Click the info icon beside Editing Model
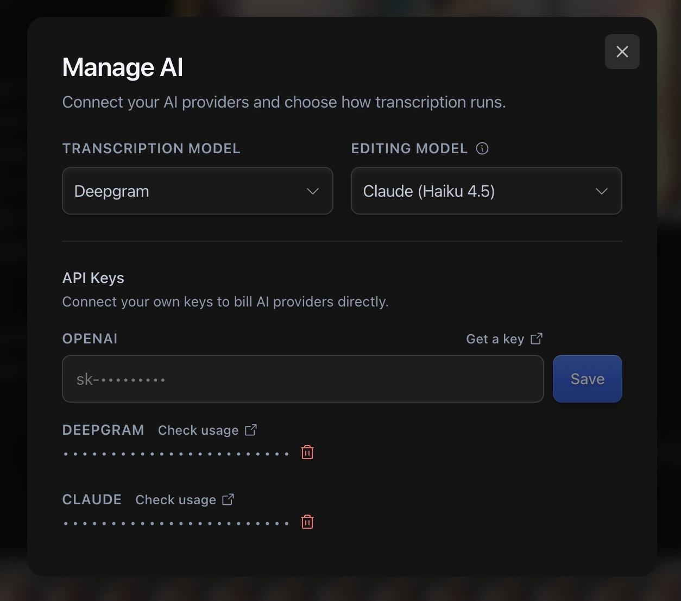 (482, 148)
